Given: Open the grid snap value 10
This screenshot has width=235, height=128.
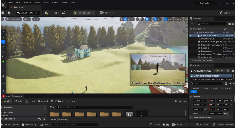Looking at the screenshot, I should pyautogui.click(x=150, y=19).
